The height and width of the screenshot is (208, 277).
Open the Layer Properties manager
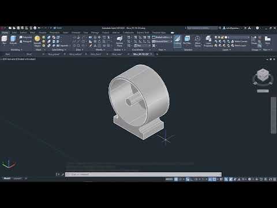click(x=208, y=41)
